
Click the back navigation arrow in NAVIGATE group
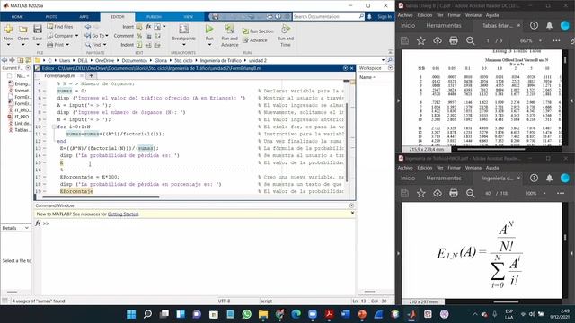coord(88,27)
